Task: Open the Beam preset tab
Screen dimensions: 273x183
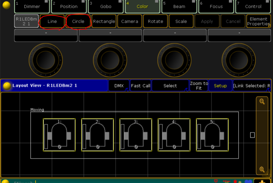Action: (179, 6)
